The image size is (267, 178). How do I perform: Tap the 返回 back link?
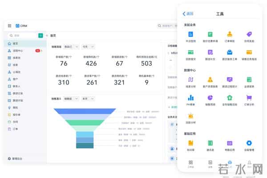pyautogui.click(x=188, y=14)
